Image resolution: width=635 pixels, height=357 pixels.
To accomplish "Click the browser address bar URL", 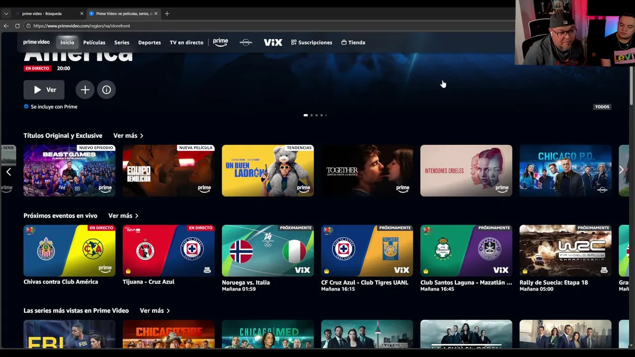I will point(82,26).
